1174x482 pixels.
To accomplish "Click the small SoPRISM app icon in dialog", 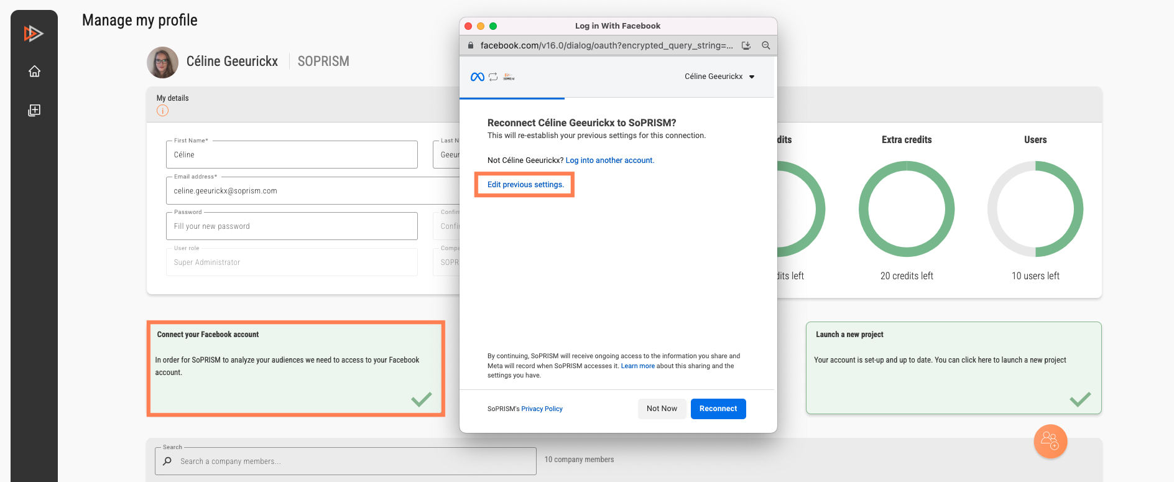I will point(509,76).
